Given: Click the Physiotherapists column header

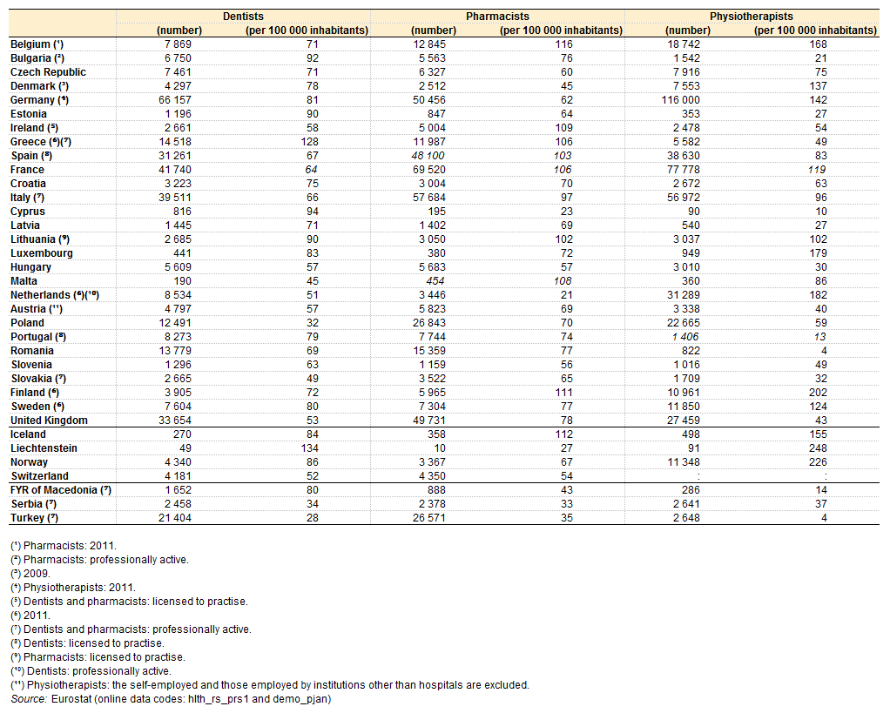Looking at the screenshot, I should (x=751, y=17).
